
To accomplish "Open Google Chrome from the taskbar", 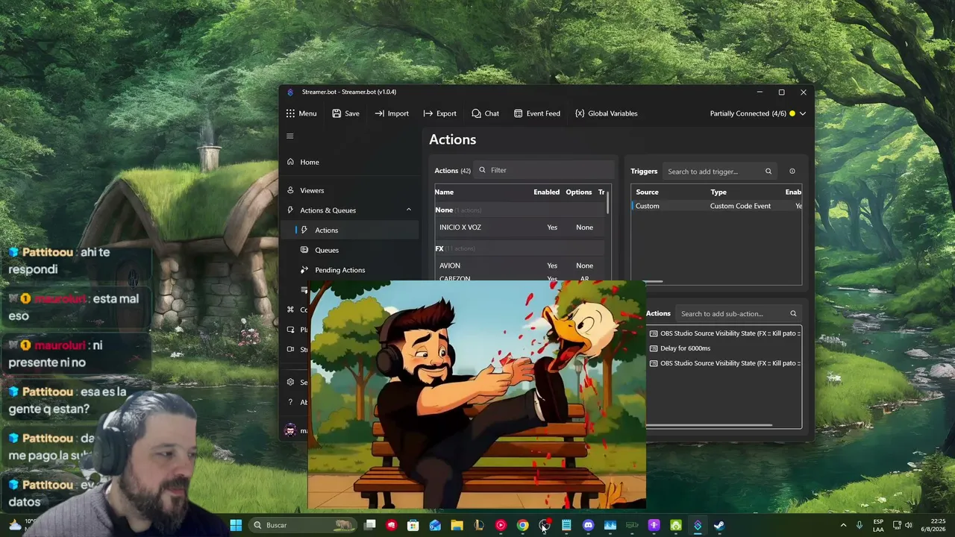I will (522, 525).
